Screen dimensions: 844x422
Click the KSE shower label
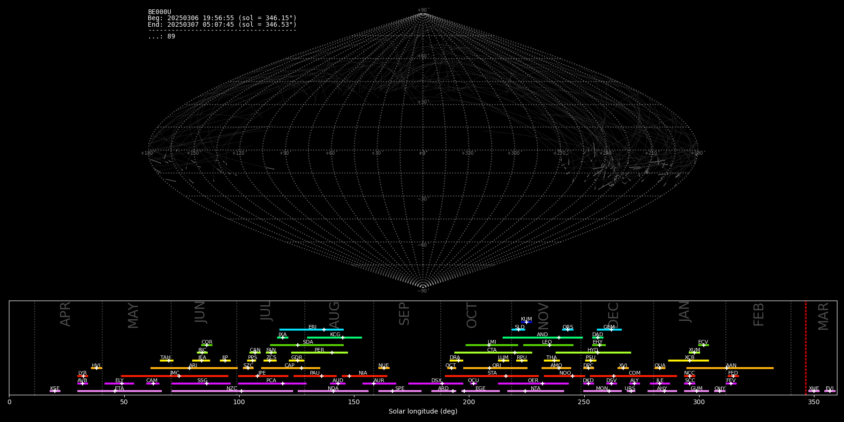click(55, 389)
